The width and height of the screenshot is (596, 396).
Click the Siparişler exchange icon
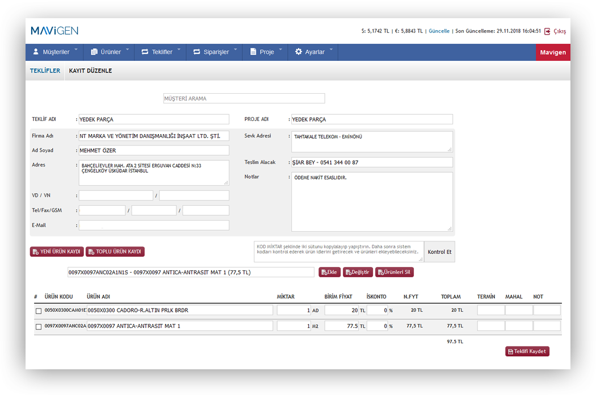tap(197, 52)
